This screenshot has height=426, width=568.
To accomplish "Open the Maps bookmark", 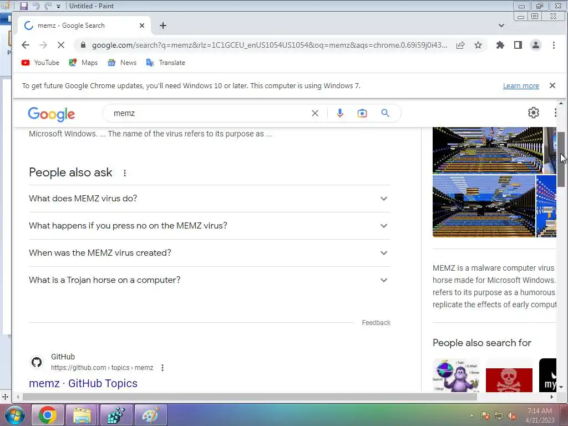I will point(83,63).
